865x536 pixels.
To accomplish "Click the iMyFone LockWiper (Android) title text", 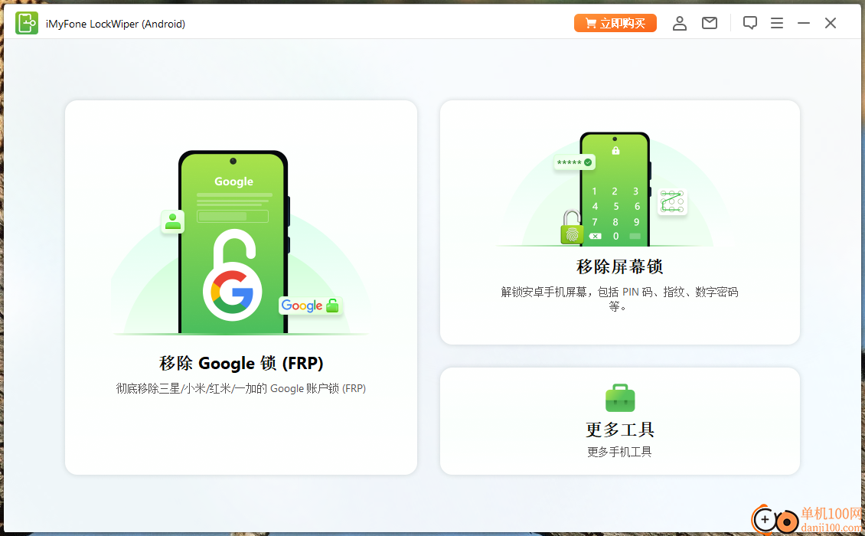I will 116,24.
